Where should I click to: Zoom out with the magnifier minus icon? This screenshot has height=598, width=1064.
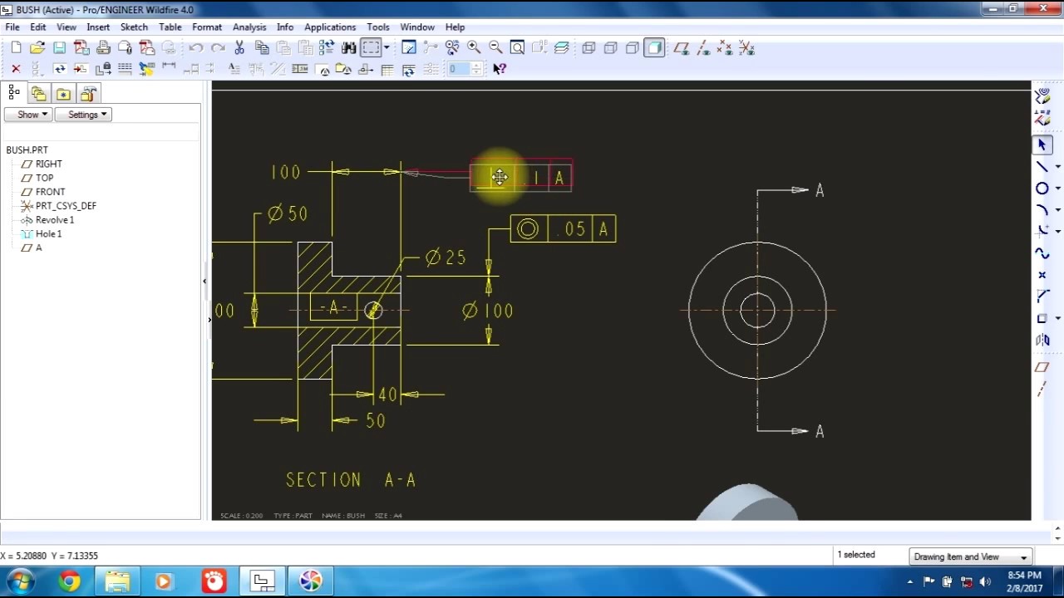(x=495, y=48)
